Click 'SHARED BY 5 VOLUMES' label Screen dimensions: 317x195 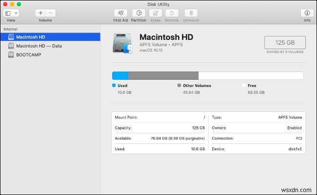point(285,52)
